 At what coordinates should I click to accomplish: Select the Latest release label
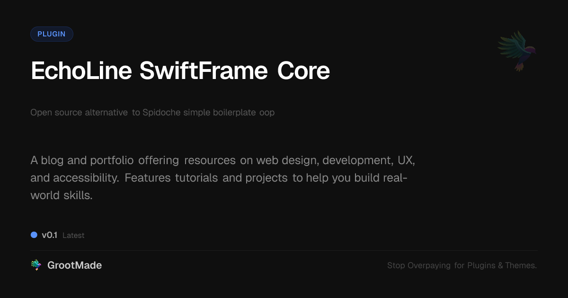[73, 235]
